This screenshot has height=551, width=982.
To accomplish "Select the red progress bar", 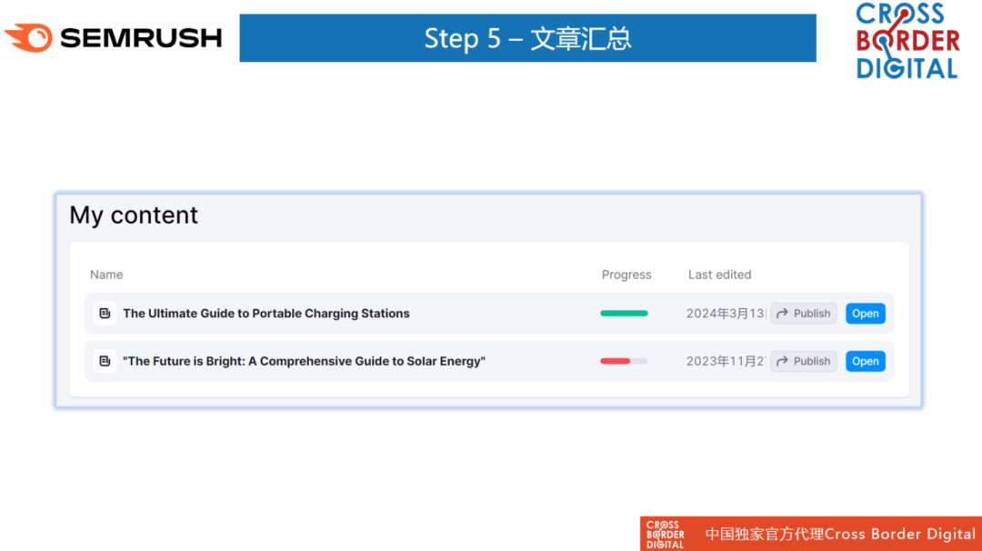I will coord(624,361).
